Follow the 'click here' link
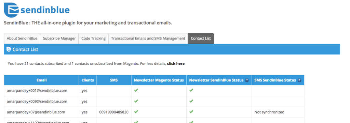The image size is (350, 123). 176,64
